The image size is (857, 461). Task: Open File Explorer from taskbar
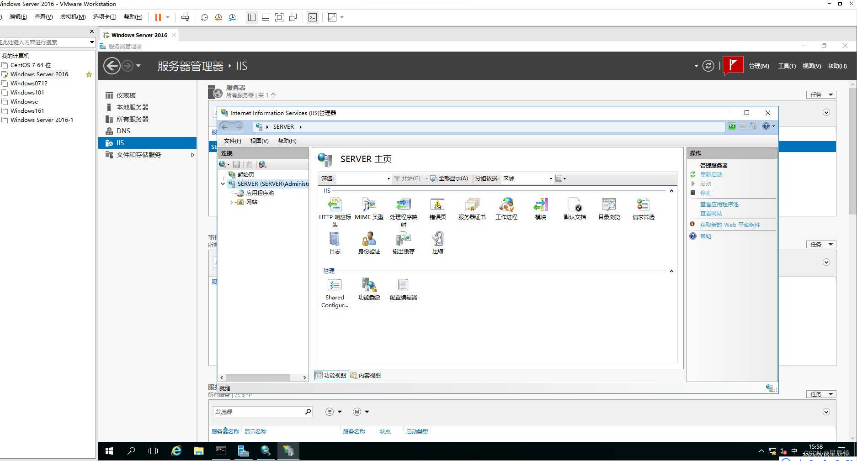(198, 451)
